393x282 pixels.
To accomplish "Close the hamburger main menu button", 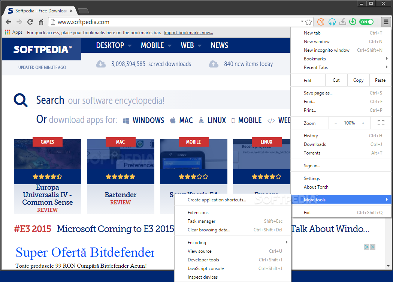I will coord(386,22).
